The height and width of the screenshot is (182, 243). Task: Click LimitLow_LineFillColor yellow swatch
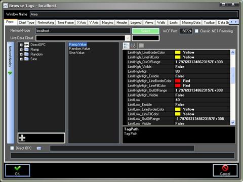pyautogui.click(x=178, y=114)
